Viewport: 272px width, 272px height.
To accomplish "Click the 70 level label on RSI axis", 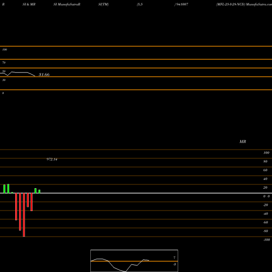I will [x=4, y=63].
